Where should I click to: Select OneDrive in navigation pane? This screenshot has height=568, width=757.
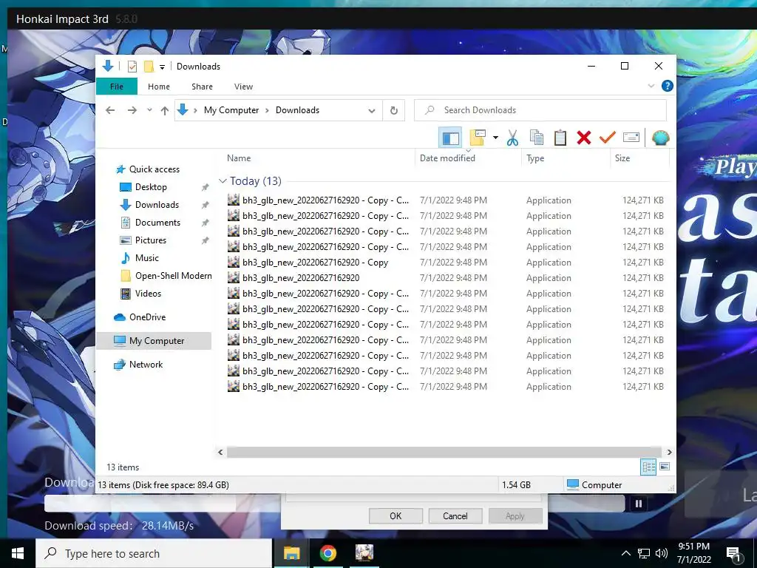pos(147,317)
